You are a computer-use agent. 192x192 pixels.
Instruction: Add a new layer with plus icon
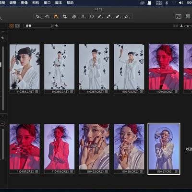pos(57,25)
